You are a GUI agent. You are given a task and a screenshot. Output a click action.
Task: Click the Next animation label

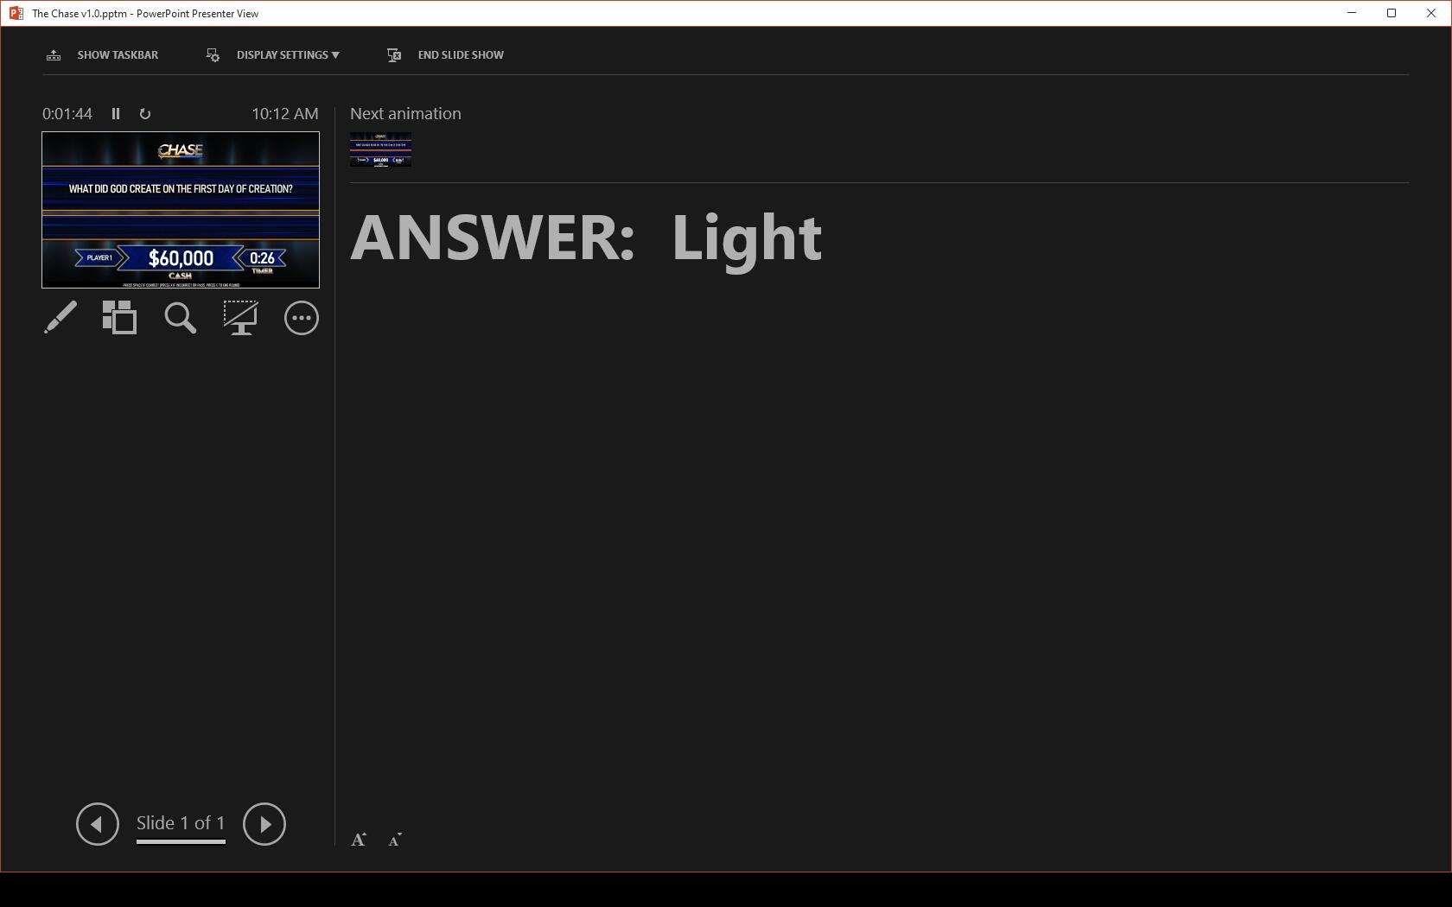pos(405,114)
